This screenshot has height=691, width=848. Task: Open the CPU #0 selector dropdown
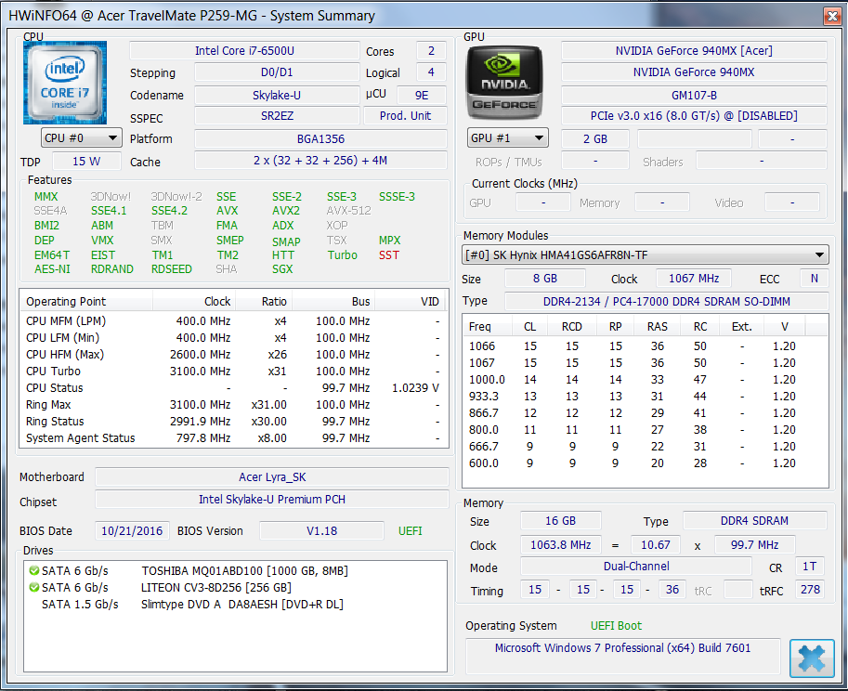[x=82, y=137]
